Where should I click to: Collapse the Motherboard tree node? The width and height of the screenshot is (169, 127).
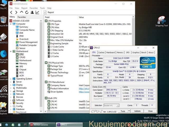11,51
